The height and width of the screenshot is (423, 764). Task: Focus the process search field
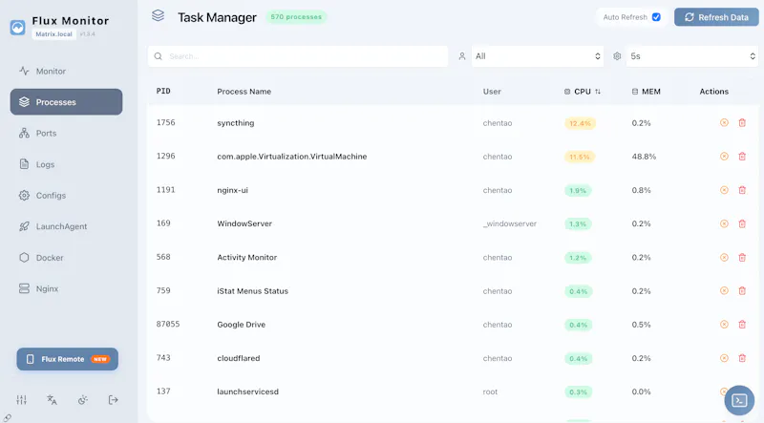298,56
